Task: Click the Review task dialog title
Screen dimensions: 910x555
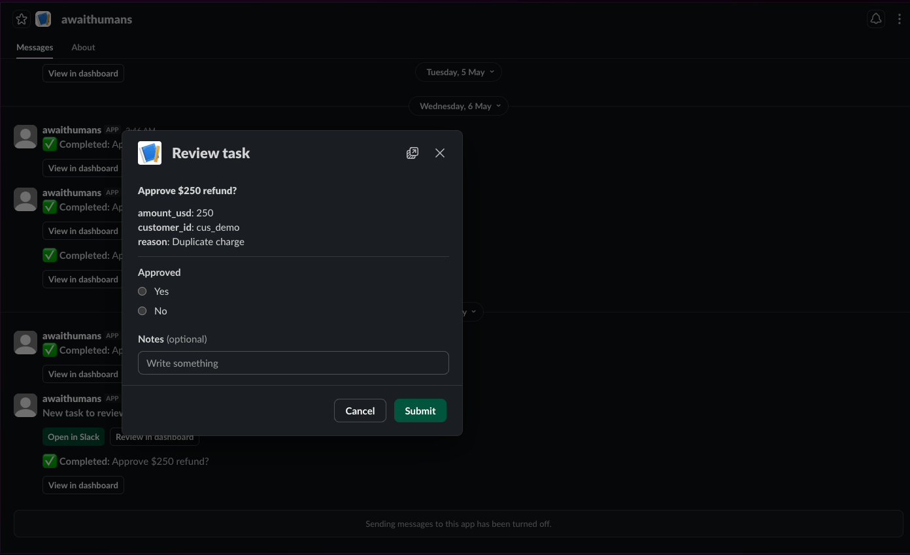Action: point(211,153)
